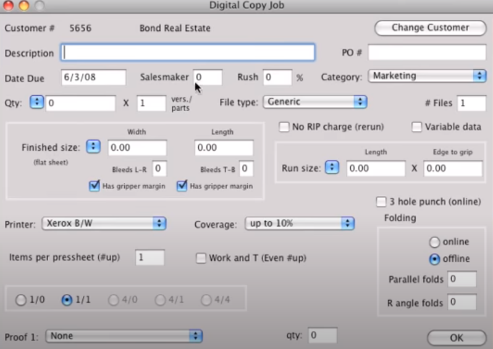Confirm the job with OK button
This screenshot has width=493, height=349.
point(457,338)
